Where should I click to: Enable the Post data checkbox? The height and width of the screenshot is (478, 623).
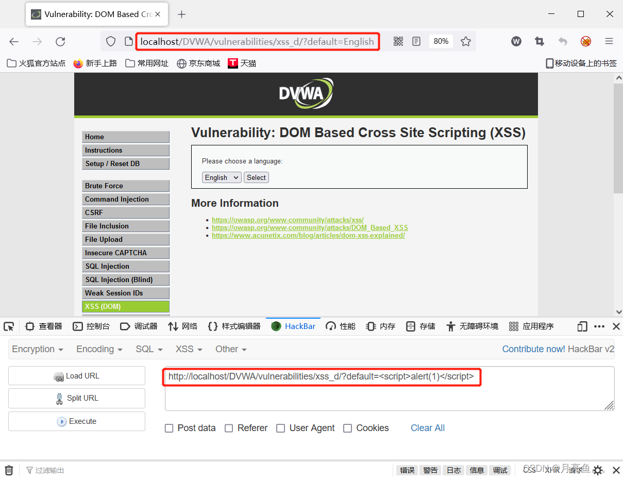[x=169, y=428]
